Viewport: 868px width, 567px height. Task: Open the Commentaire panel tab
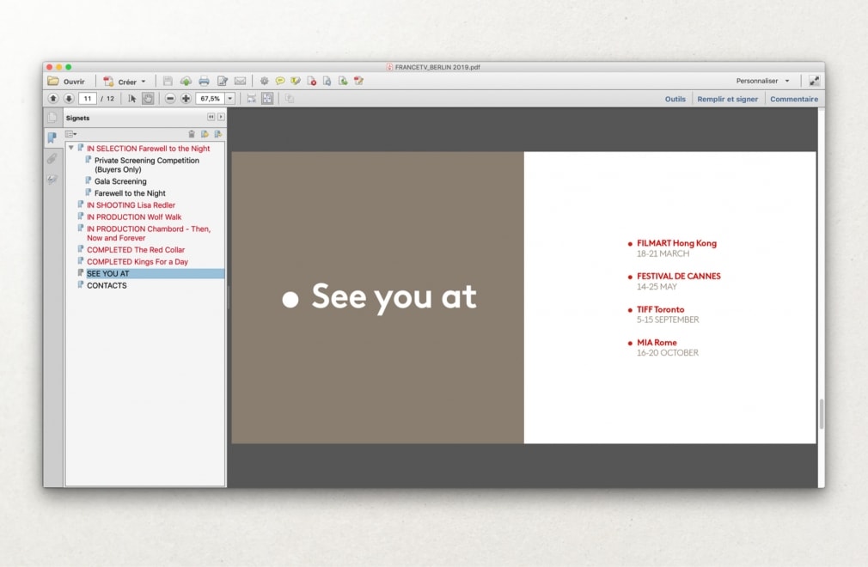tap(793, 99)
